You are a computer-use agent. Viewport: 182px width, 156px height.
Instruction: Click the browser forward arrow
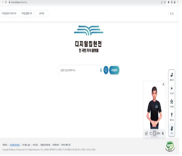(x=2, y=2)
